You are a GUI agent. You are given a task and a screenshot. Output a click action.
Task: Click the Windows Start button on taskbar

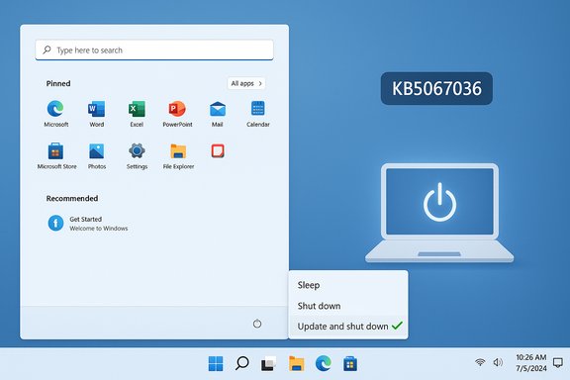point(216,363)
